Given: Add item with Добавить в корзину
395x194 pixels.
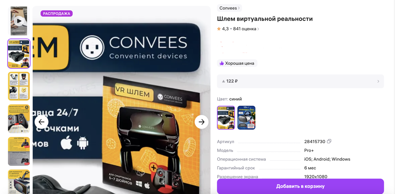Looking at the screenshot, I should pyautogui.click(x=300, y=186).
